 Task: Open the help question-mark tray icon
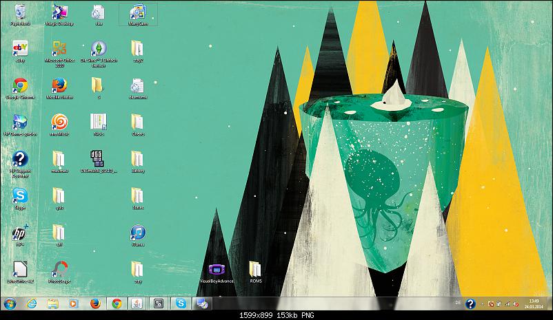[x=470, y=303]
